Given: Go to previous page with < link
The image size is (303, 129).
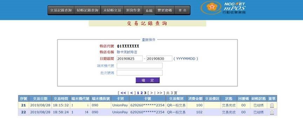Looking at the screenshot, I should pyautogui.click(x=132, y=93).
